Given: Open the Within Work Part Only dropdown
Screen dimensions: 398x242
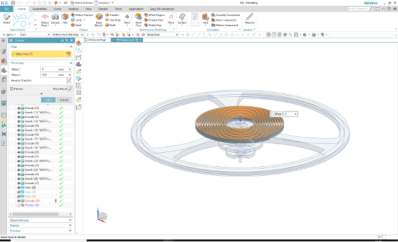Looking at the screenshot, I should 68,34.
